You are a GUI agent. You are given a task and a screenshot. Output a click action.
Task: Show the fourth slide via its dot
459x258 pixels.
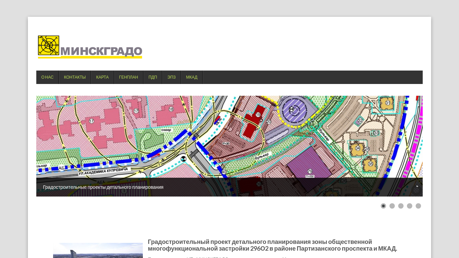tap(410, 206)
